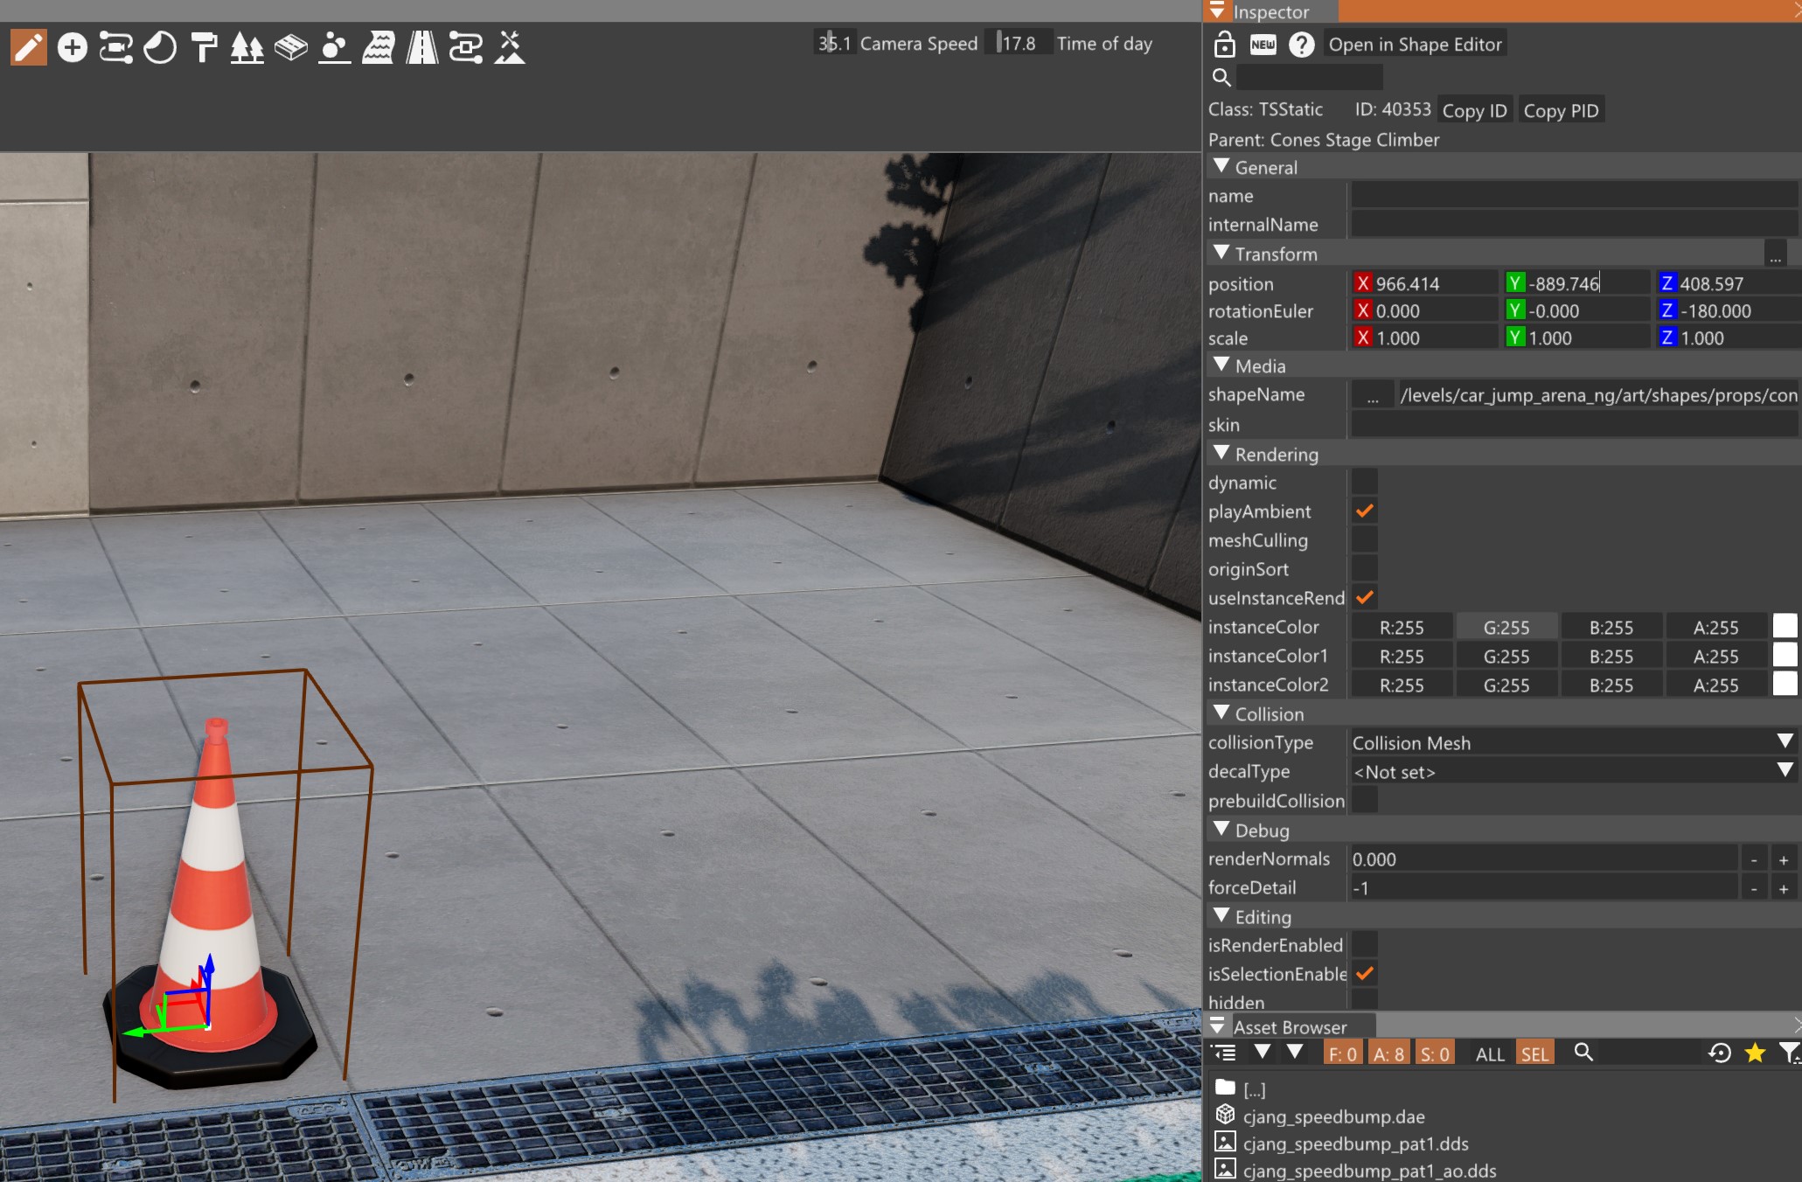Uncheck the playAmbient checkbox
The width and height of the screenshot is (1802, 1182).
[1364, 511]
